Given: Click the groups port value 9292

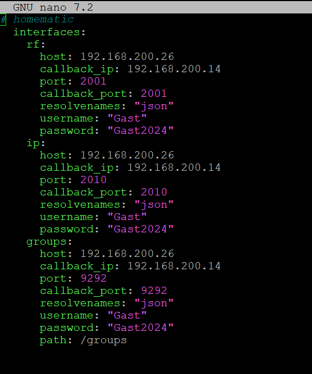Looking at the screenshot, I should click(x=94, y=278).
